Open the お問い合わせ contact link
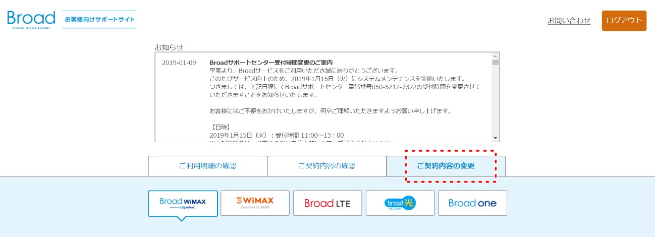The image size is (655, 237). pos(569,21)
